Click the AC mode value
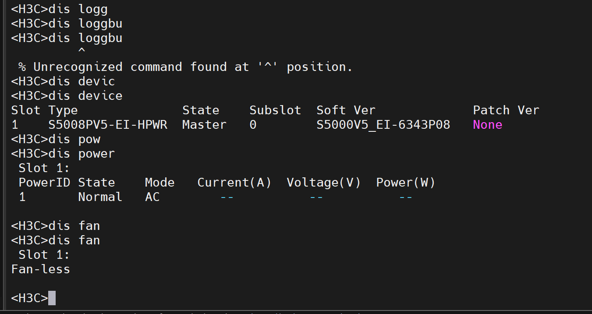The image size is (592, 314). (x=152, y=197)
